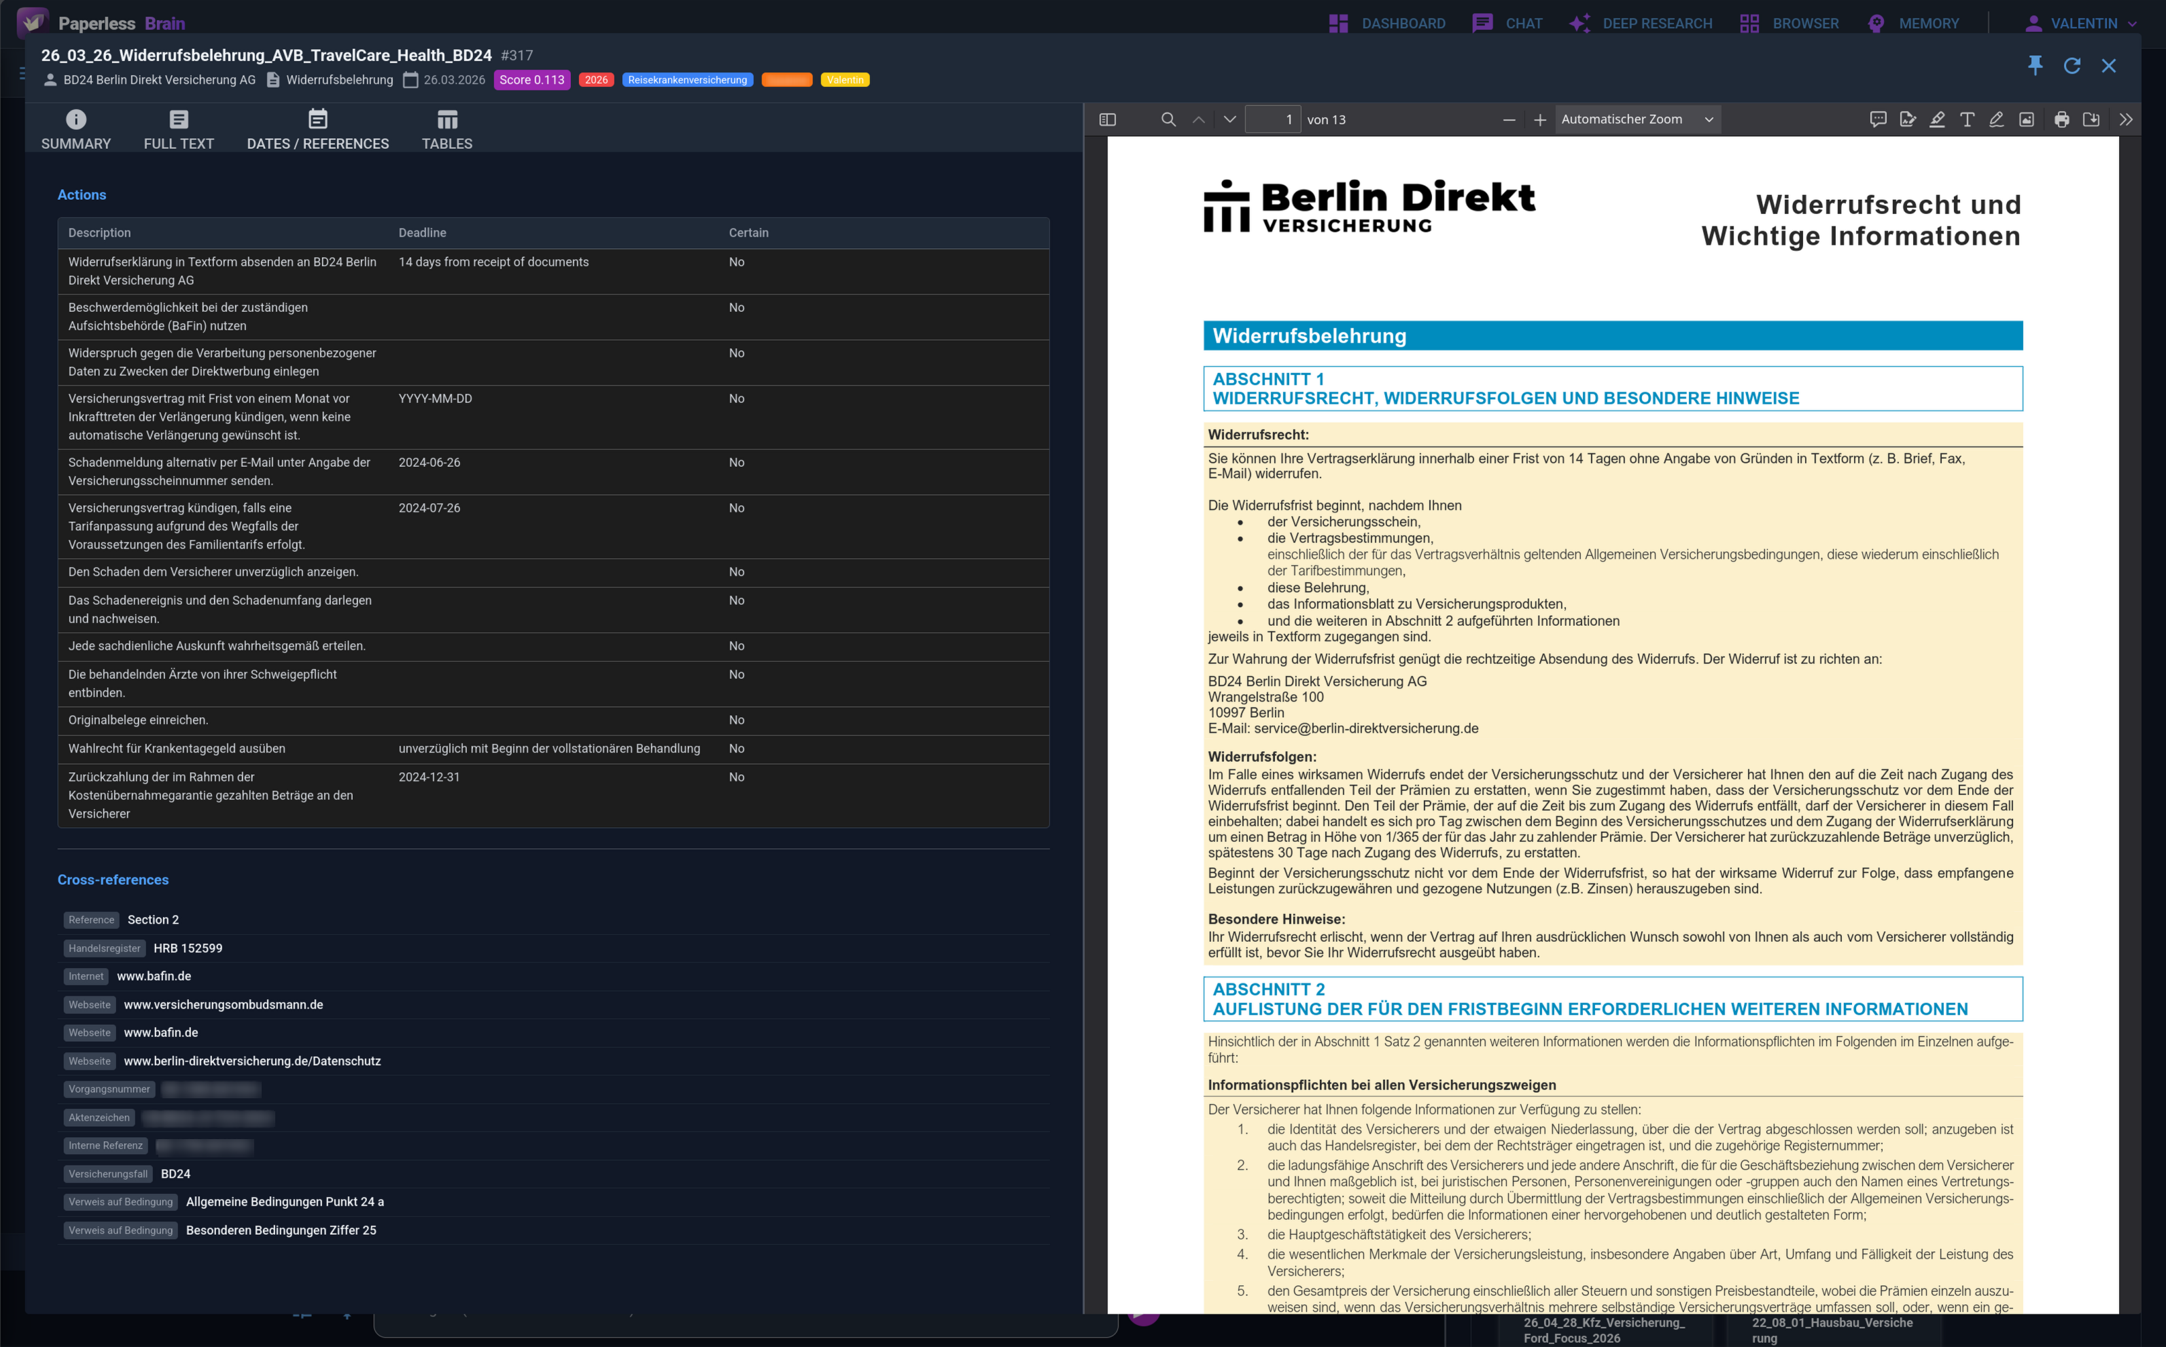
Task: Click the Widerrufsbelehrung document type label
Action: pyautogui.click(x=339, y=80)
